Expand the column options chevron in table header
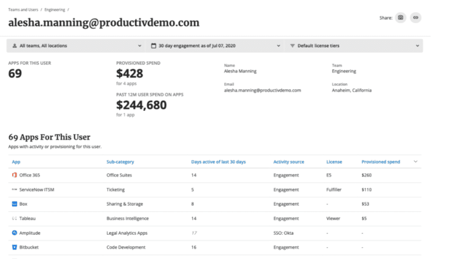This screenshot has width=462, height=259. click(416, 162)
